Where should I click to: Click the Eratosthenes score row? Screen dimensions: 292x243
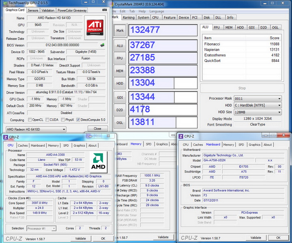(242, 55)
